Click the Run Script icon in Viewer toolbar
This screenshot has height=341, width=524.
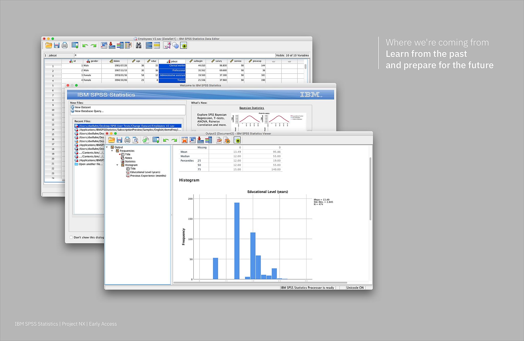tap(227, 140)
